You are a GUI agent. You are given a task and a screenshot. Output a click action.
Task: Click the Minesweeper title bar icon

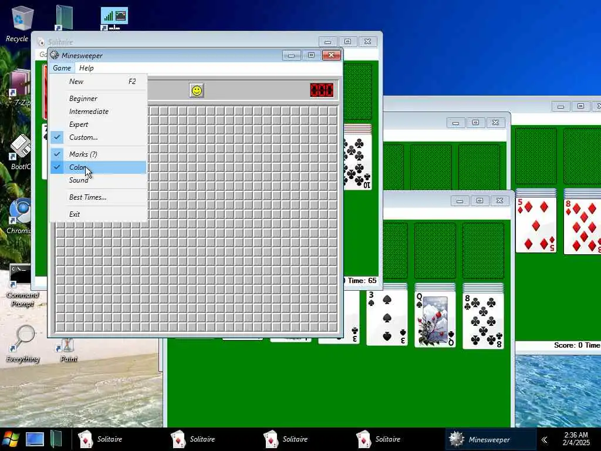tap(55, 55)
